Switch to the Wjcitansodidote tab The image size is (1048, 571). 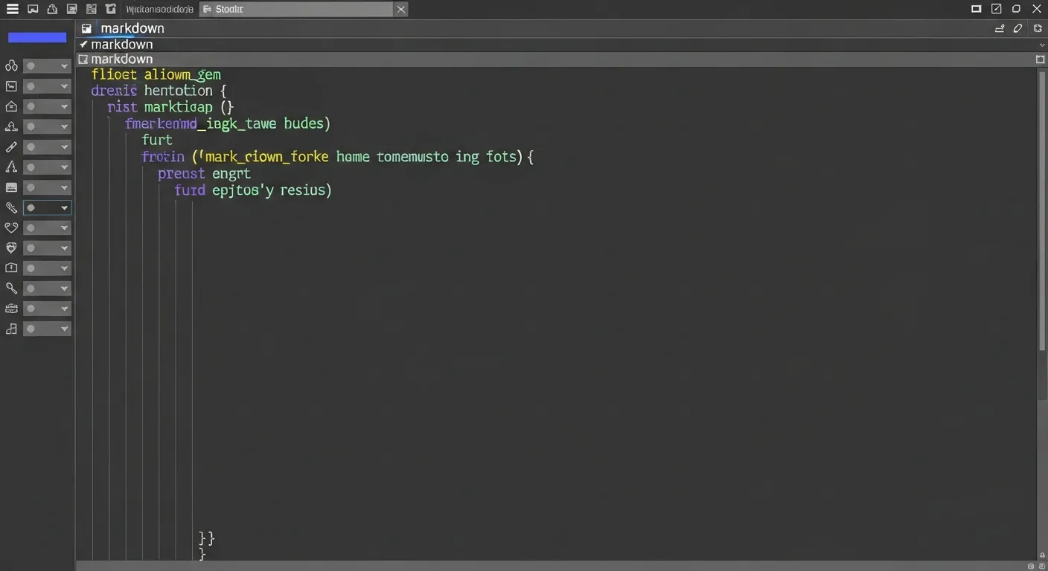point(159,9)
